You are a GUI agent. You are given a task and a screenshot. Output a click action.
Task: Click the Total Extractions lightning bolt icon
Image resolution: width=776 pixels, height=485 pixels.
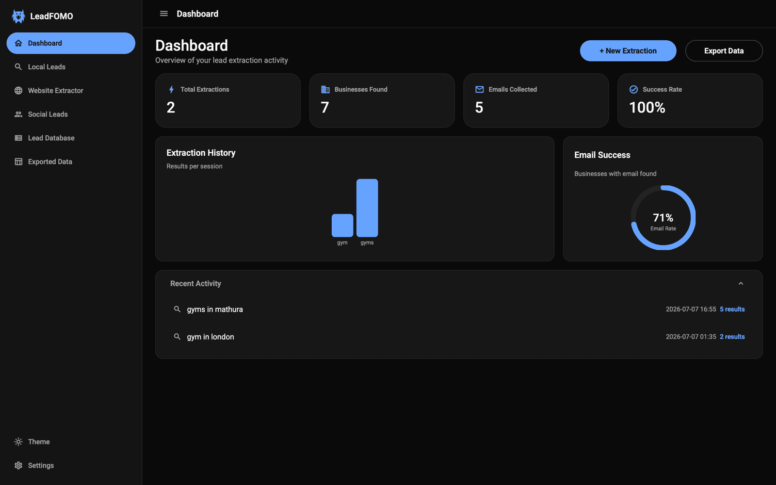[171, 89]
